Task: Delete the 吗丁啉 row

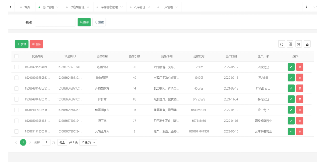Action: coord(300,120)
